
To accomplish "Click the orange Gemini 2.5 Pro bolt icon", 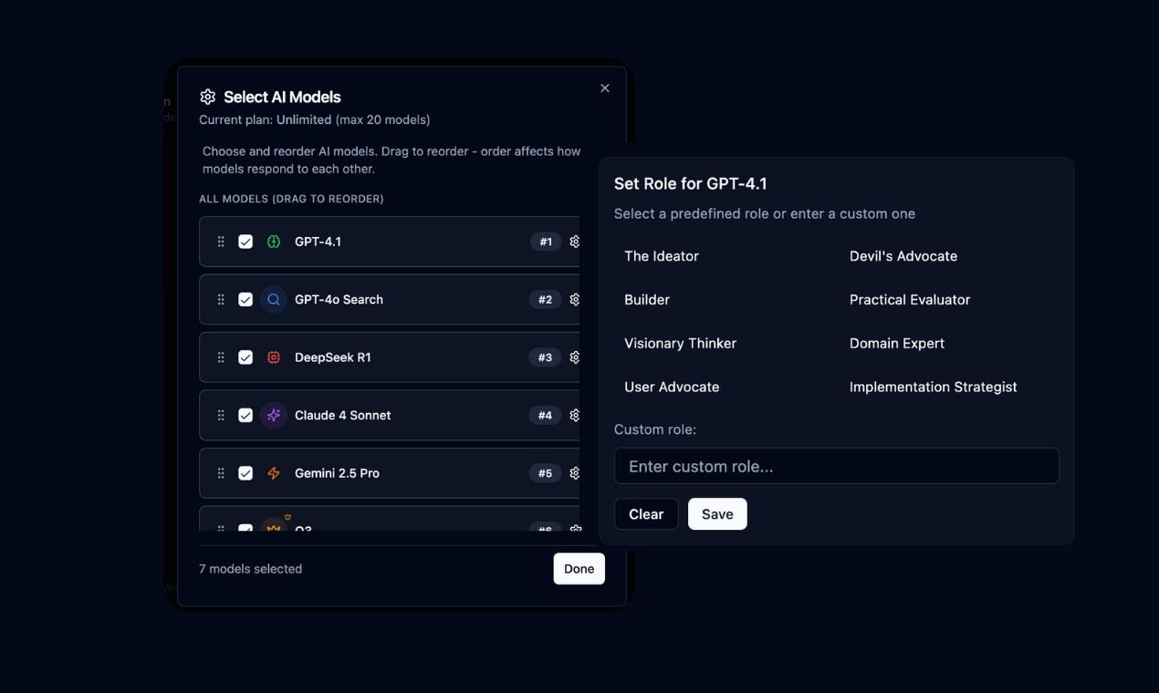I will (274, 473).
